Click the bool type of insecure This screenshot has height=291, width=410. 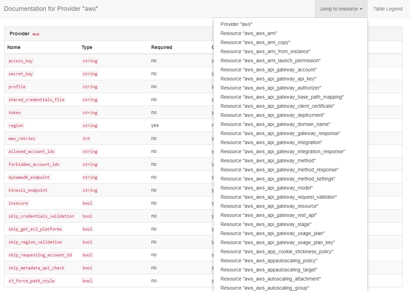pos(87,203)
